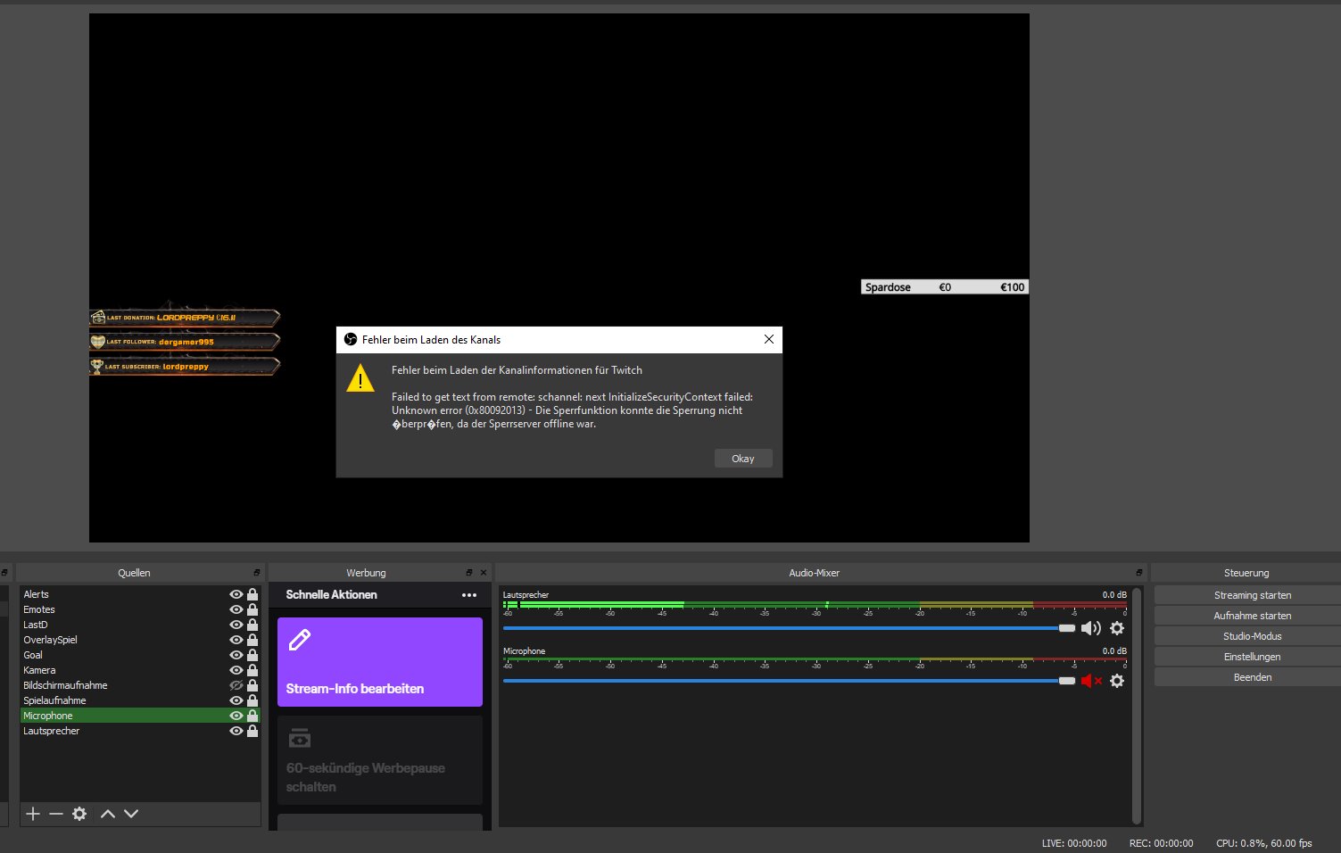Select the Lautsprecher source row

pyautogui.click(x=140, y=731)
